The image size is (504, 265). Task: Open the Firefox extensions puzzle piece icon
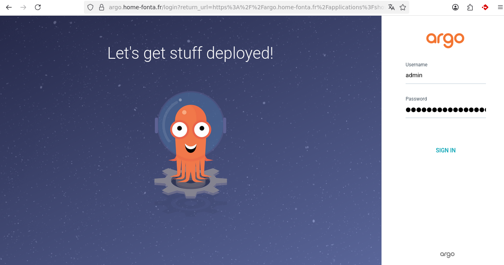click(469, 7)
